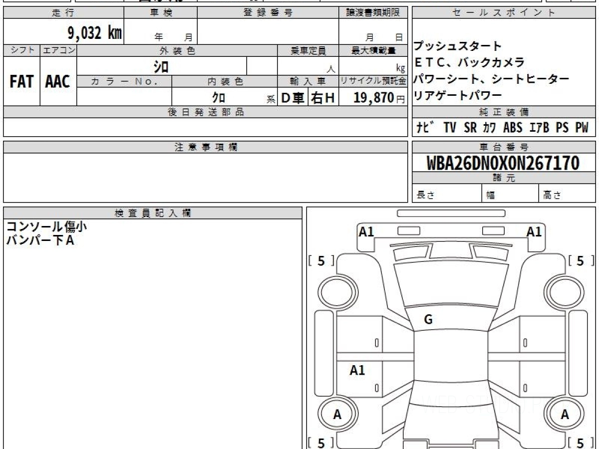Select the エアコン column header
Screen dimensions: 599x449
point(58,50)
